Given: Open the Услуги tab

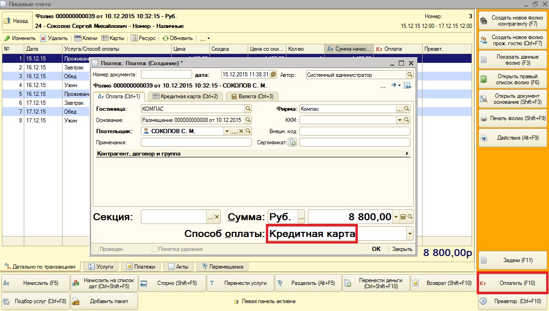Looking at the screenshot, I should coord(101,267).
